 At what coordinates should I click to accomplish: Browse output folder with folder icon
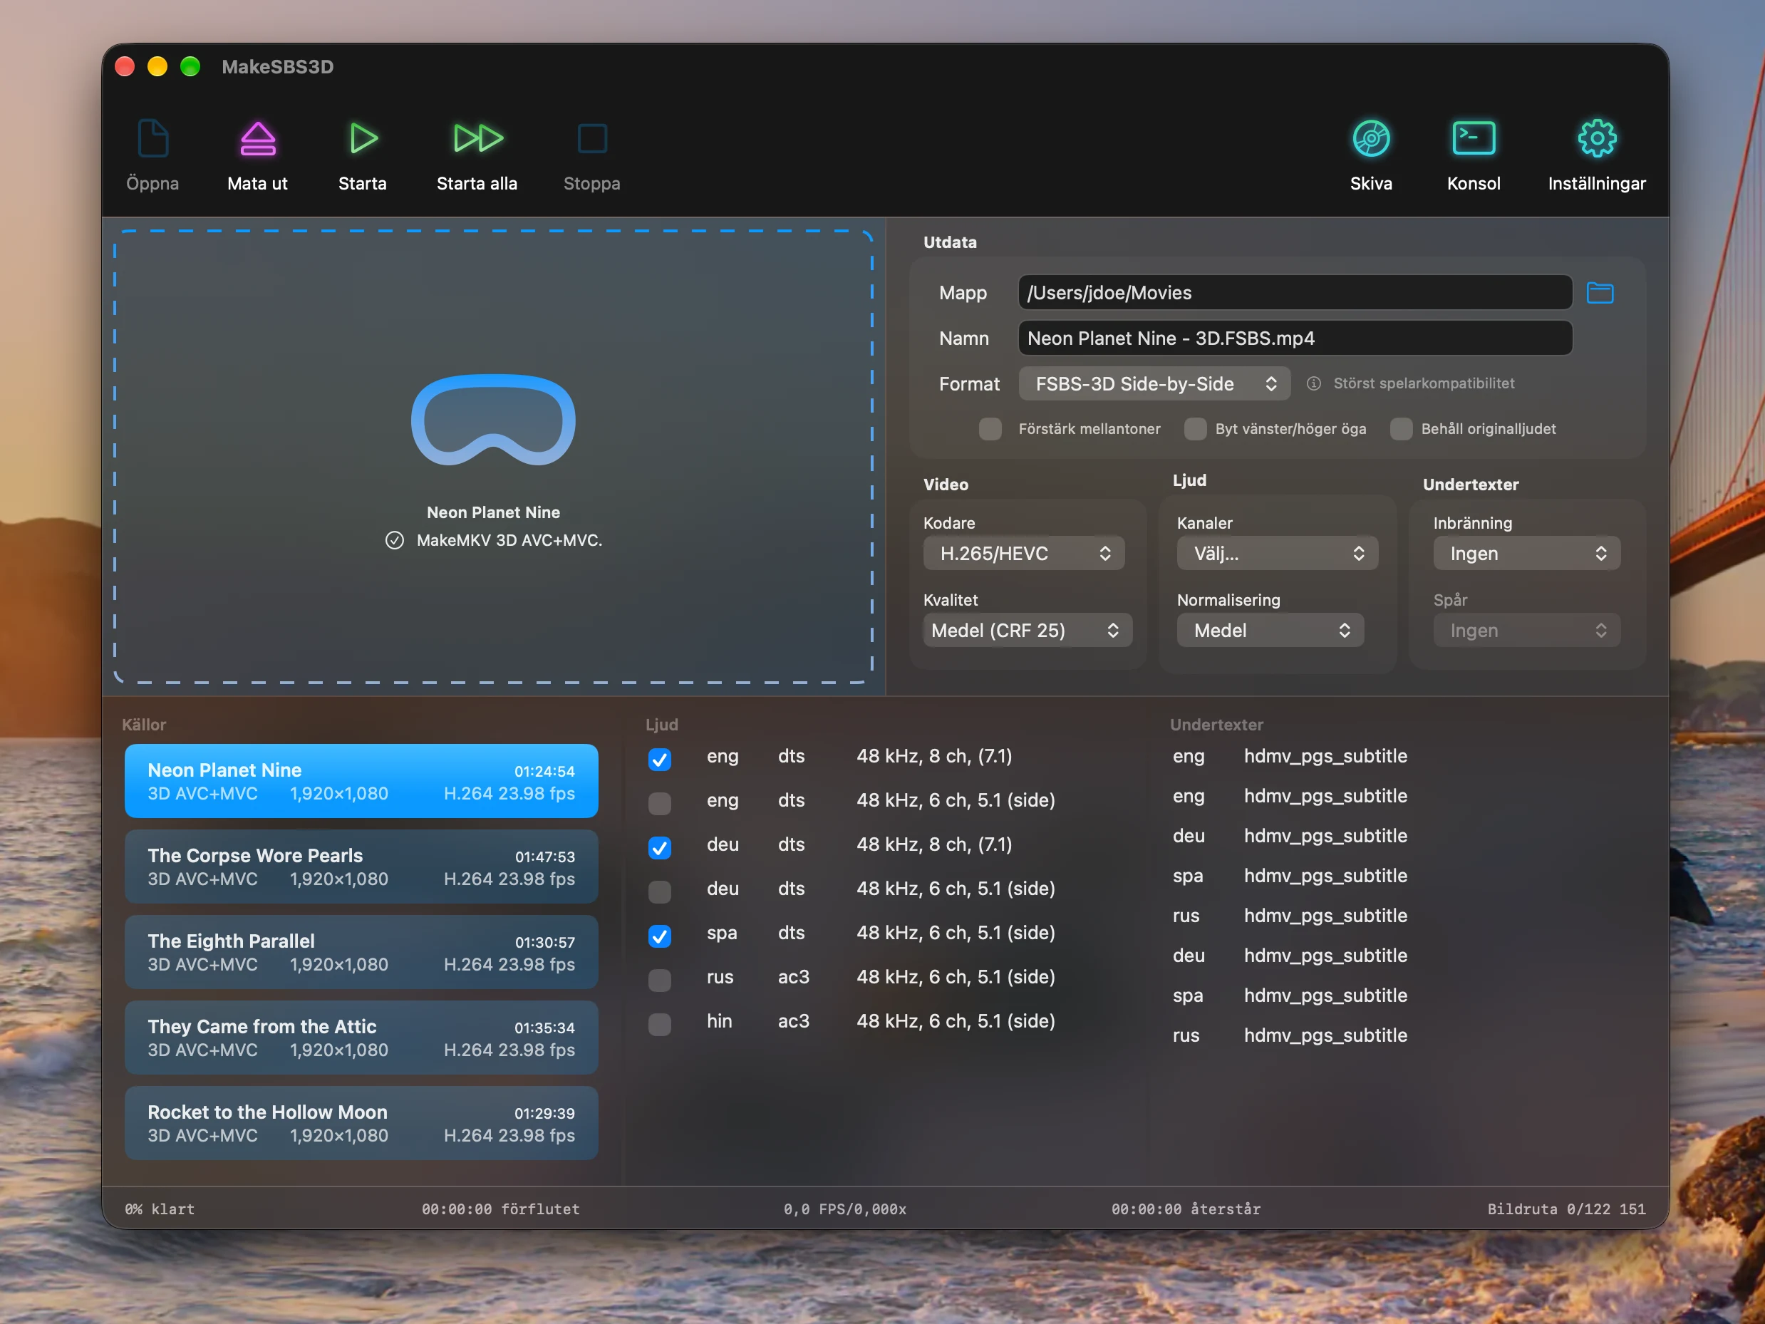pos(1599,293)
